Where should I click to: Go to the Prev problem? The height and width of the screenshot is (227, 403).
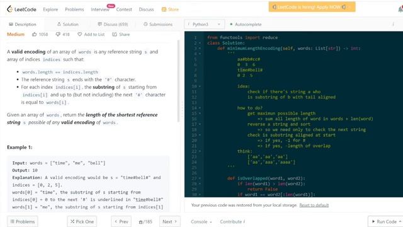pos(122,221)
